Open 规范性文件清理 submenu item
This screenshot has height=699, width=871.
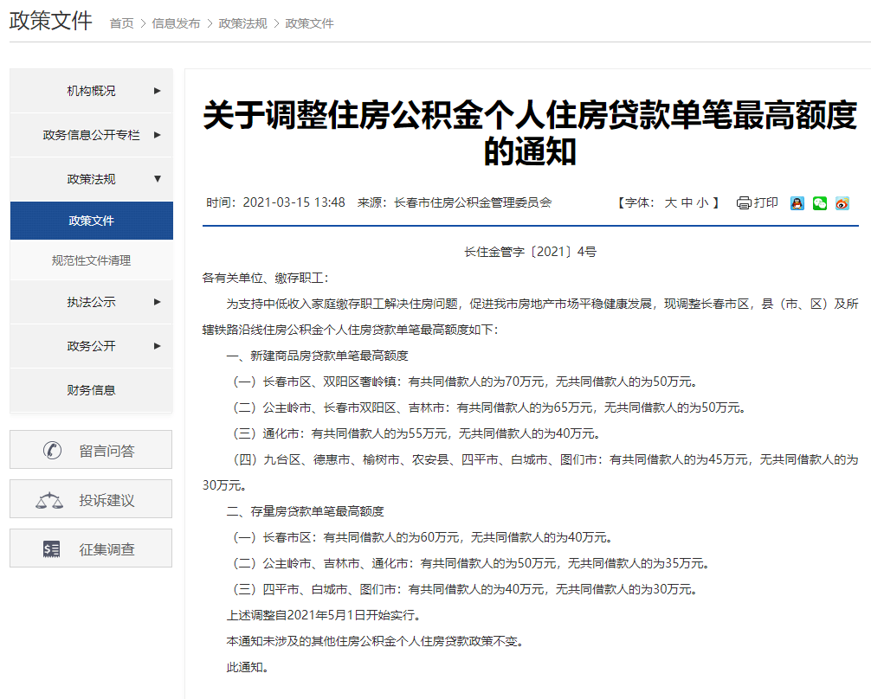92,260
